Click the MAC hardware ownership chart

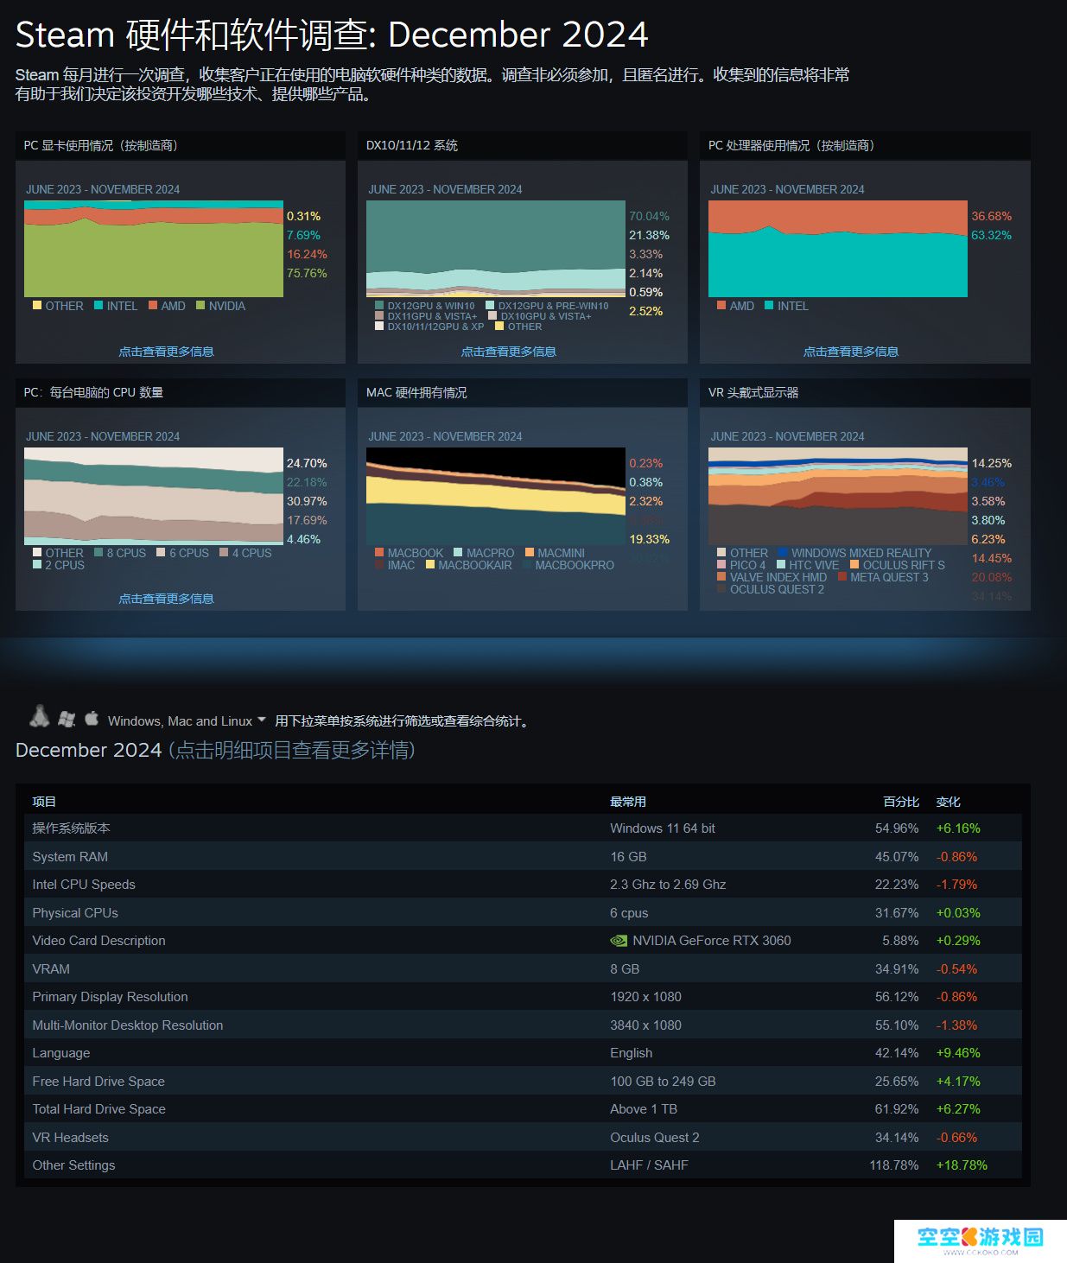tap(496, 496)
